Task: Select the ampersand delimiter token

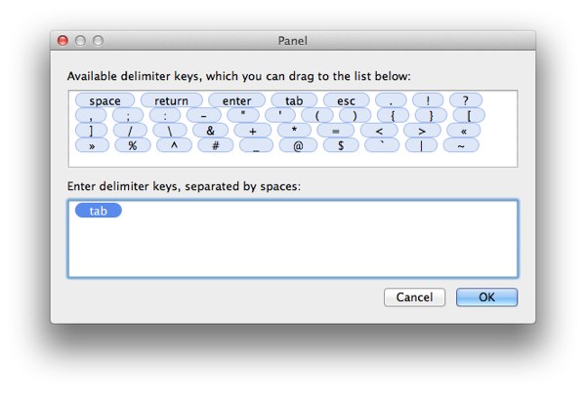Action: [210, 131]
